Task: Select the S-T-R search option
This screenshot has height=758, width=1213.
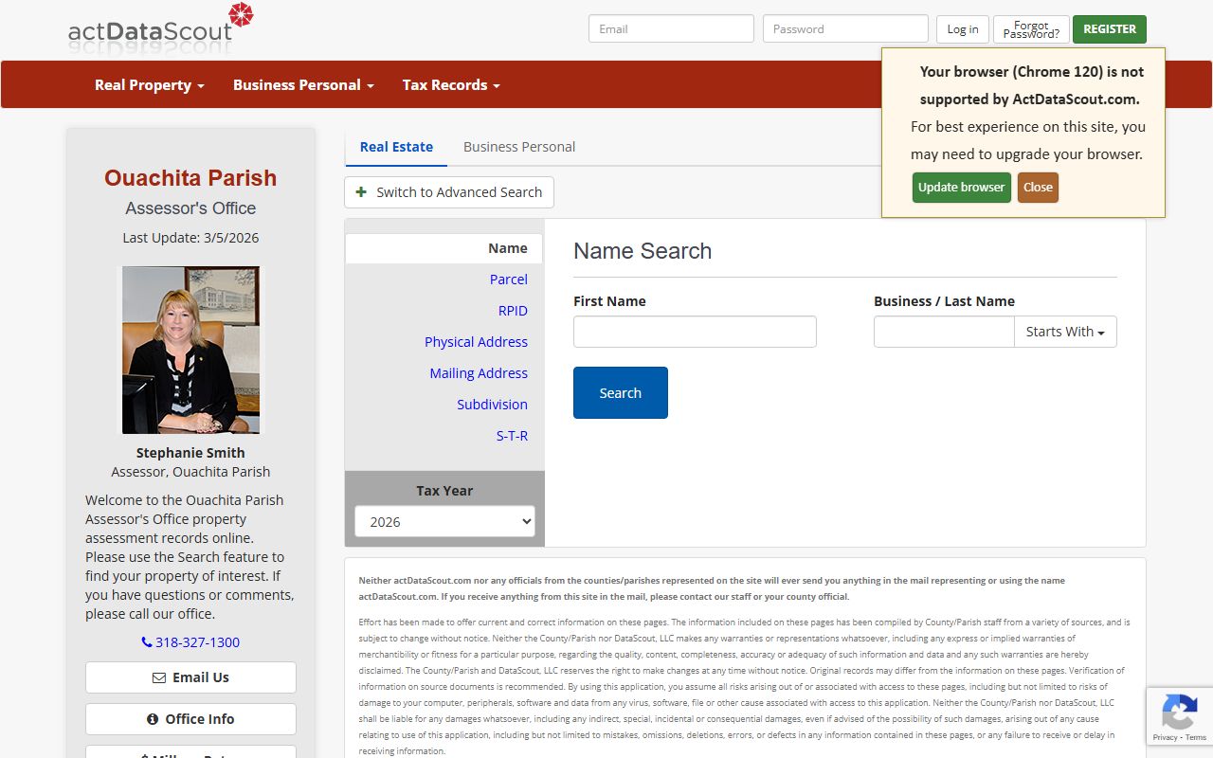Action: pyautogui.click(x=512, y=436)
